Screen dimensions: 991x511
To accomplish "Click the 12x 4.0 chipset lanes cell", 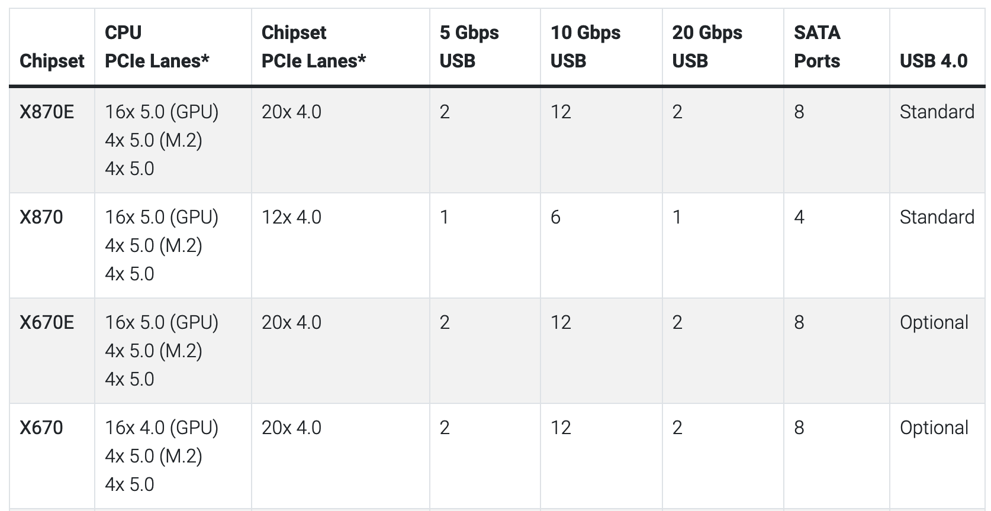I will coord(291,217).
